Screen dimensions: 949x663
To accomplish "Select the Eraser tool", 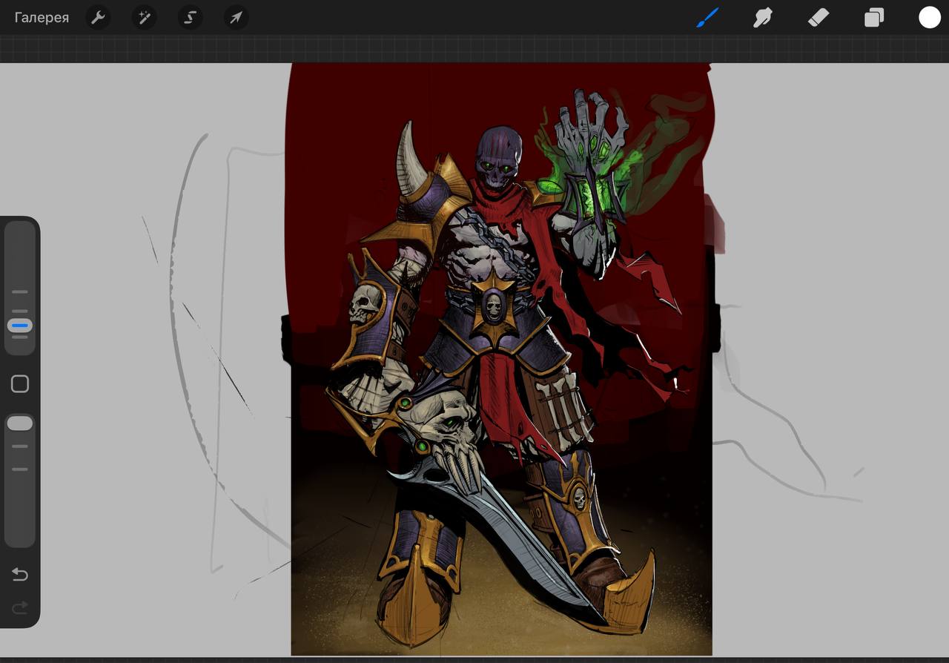I will tap(819, 17).
